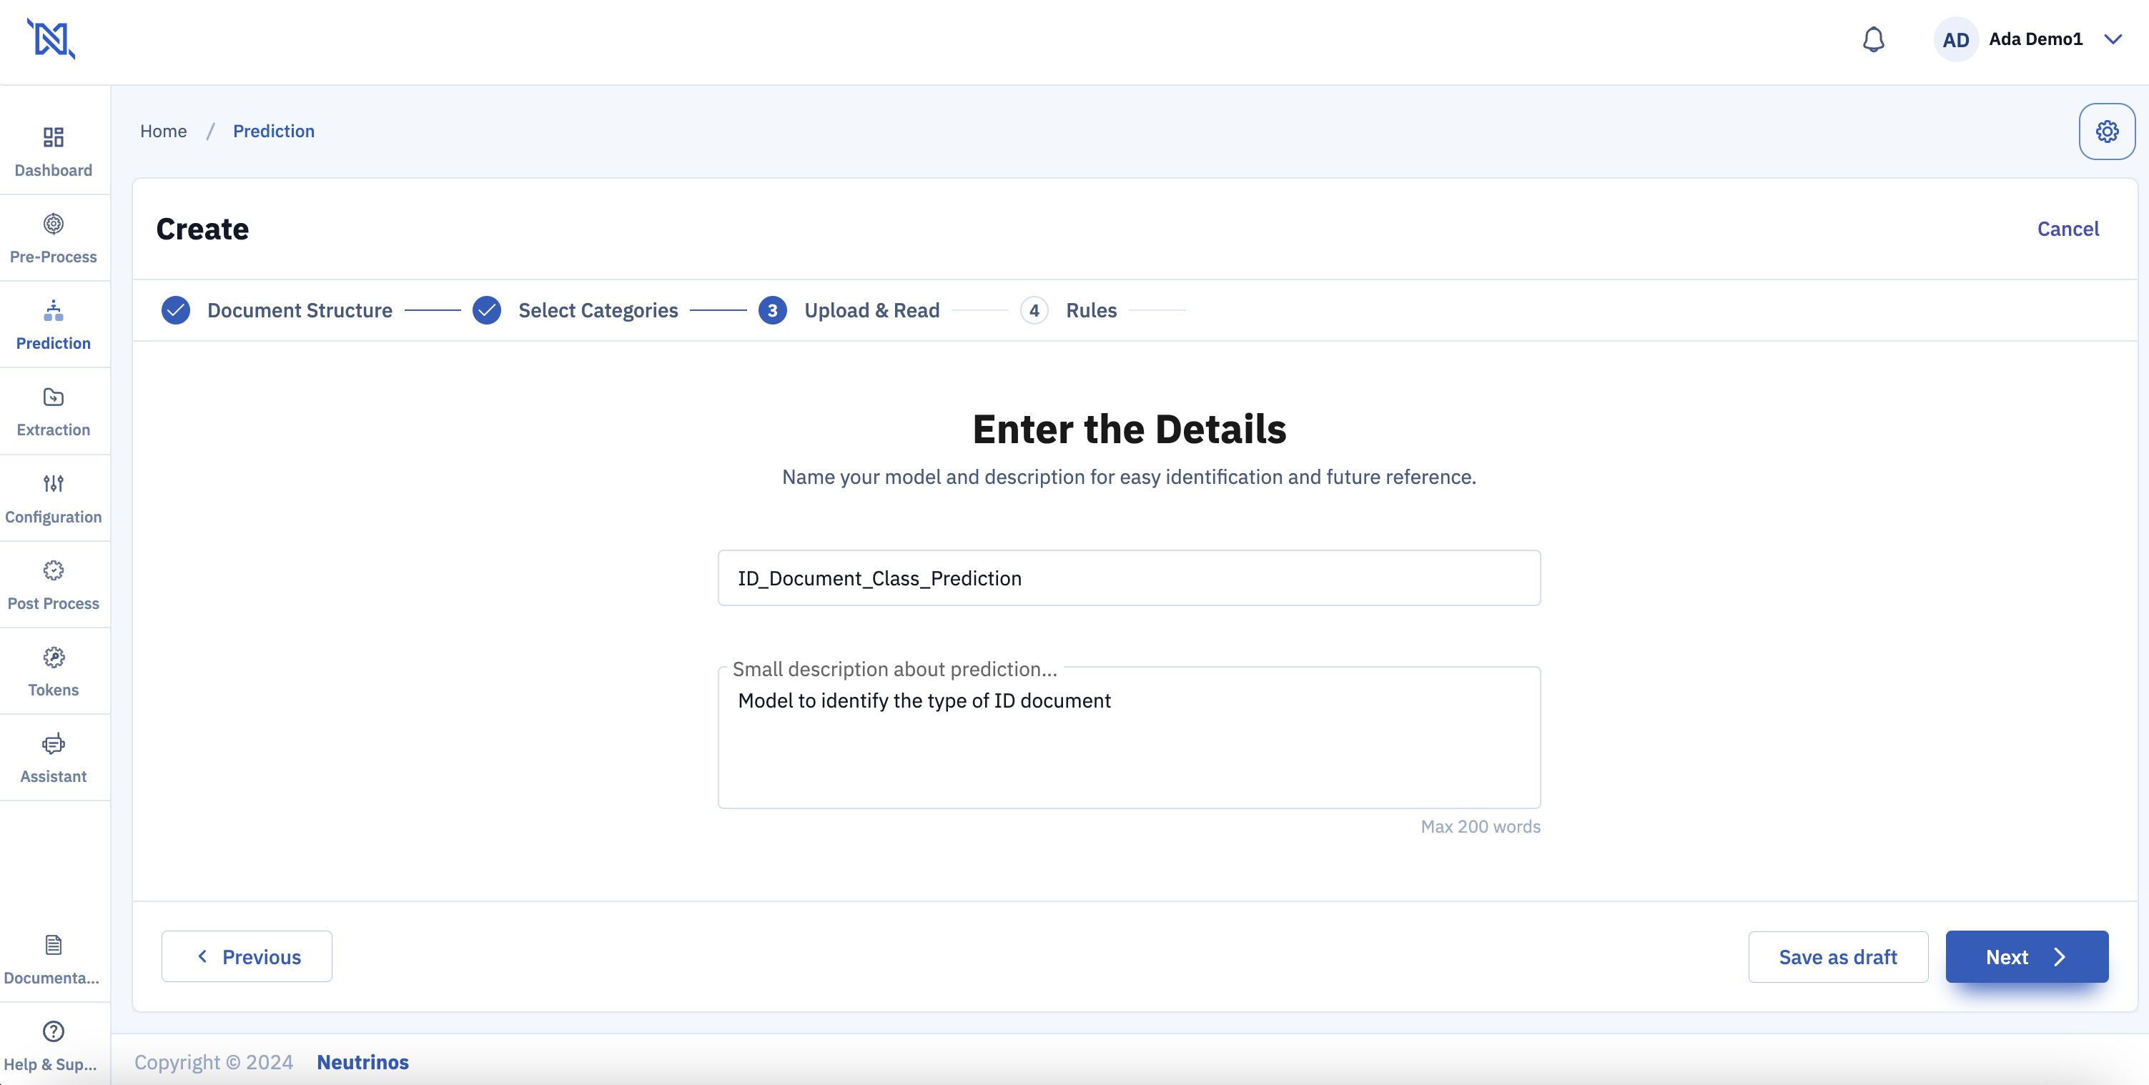
Task: Click Save as draft button
Action: 1838,956
